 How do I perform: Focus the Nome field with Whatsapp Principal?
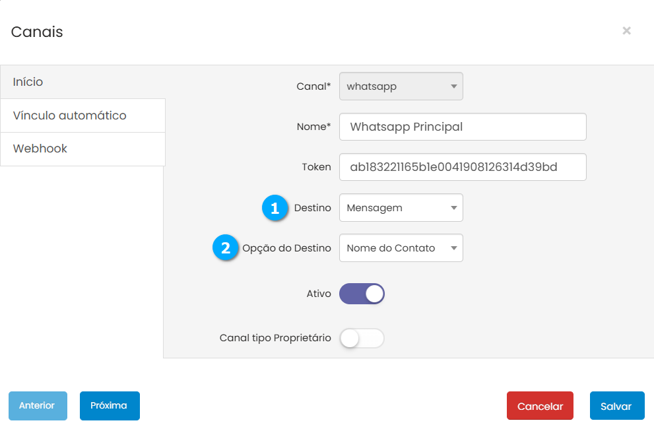point(462,127)
